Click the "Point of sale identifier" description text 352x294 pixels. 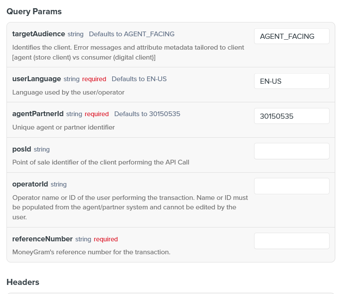(101, 162)
